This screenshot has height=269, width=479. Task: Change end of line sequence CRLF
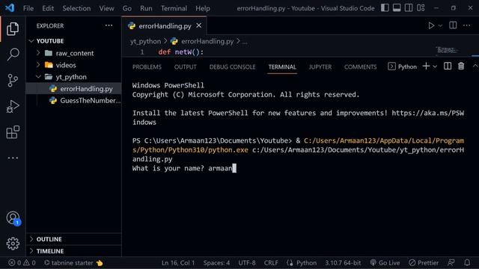(x=271, y=262)
